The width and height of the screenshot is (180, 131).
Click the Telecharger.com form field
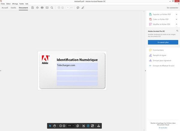point(77,67)
